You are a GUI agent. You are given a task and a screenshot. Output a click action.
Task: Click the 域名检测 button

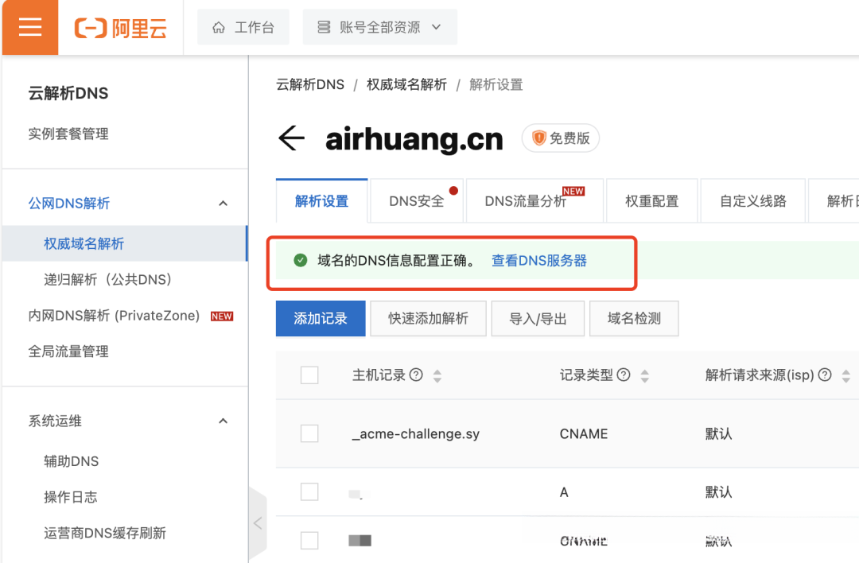coord(634,318)
